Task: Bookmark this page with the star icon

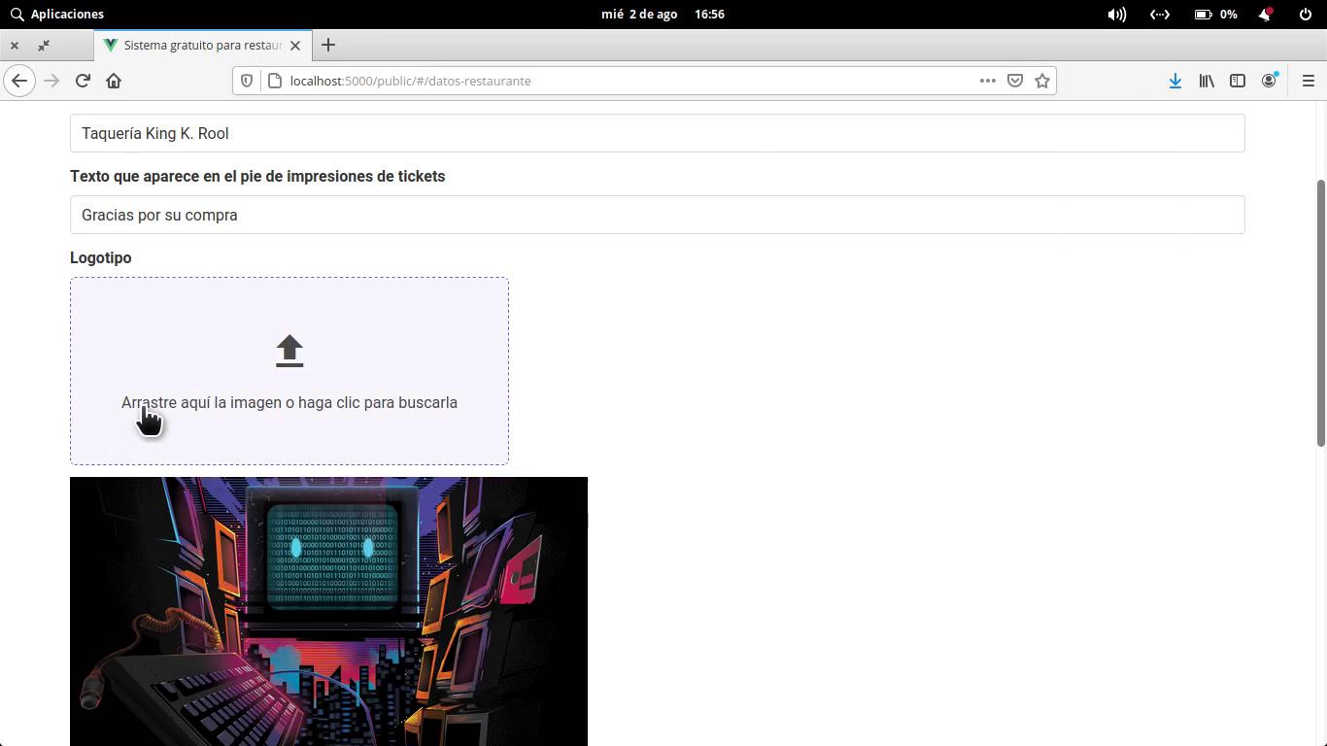Action: [x=1042, y=81]
